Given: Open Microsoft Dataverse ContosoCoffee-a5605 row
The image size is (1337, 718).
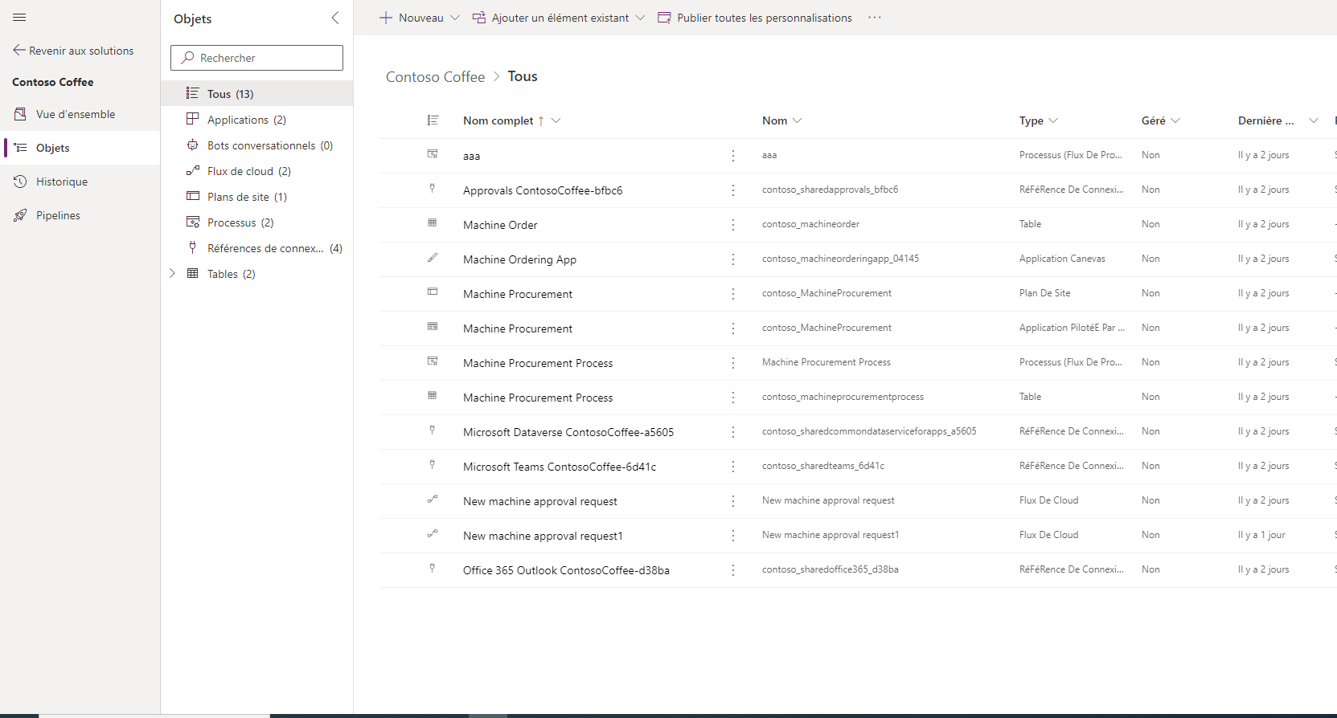Looking at the screenshot, I should point(568,432).
